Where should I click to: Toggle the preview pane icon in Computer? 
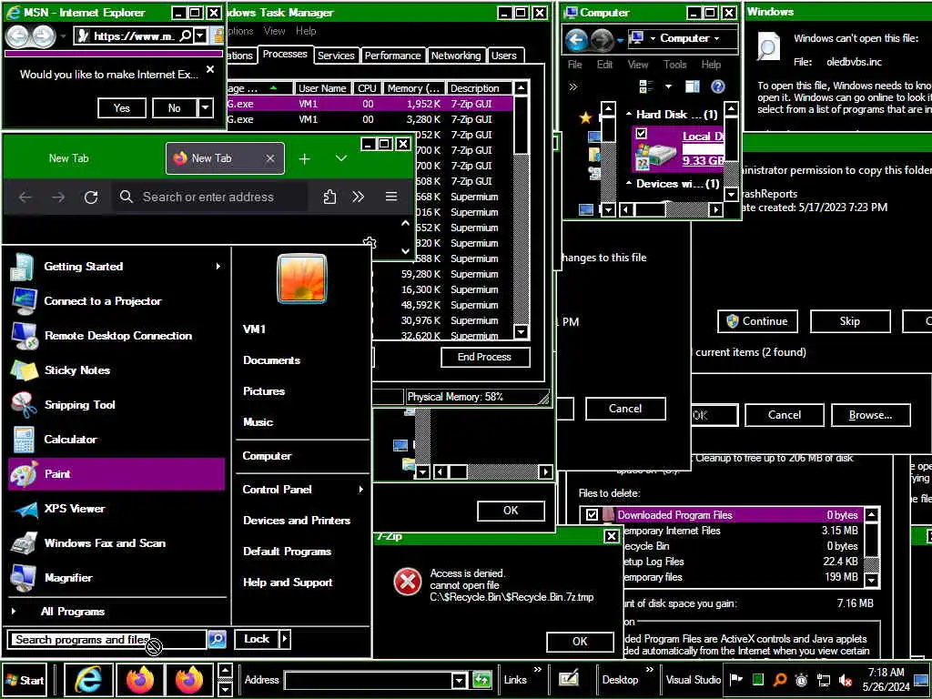[693, 86]
